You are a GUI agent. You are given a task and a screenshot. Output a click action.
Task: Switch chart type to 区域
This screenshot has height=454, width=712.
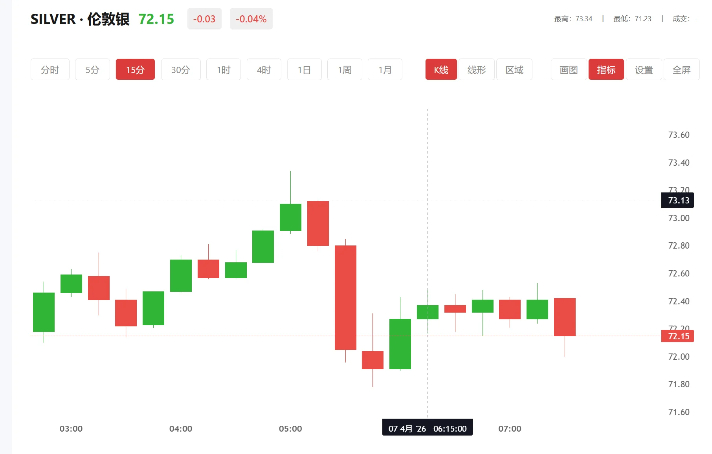(x=514, y=70)
